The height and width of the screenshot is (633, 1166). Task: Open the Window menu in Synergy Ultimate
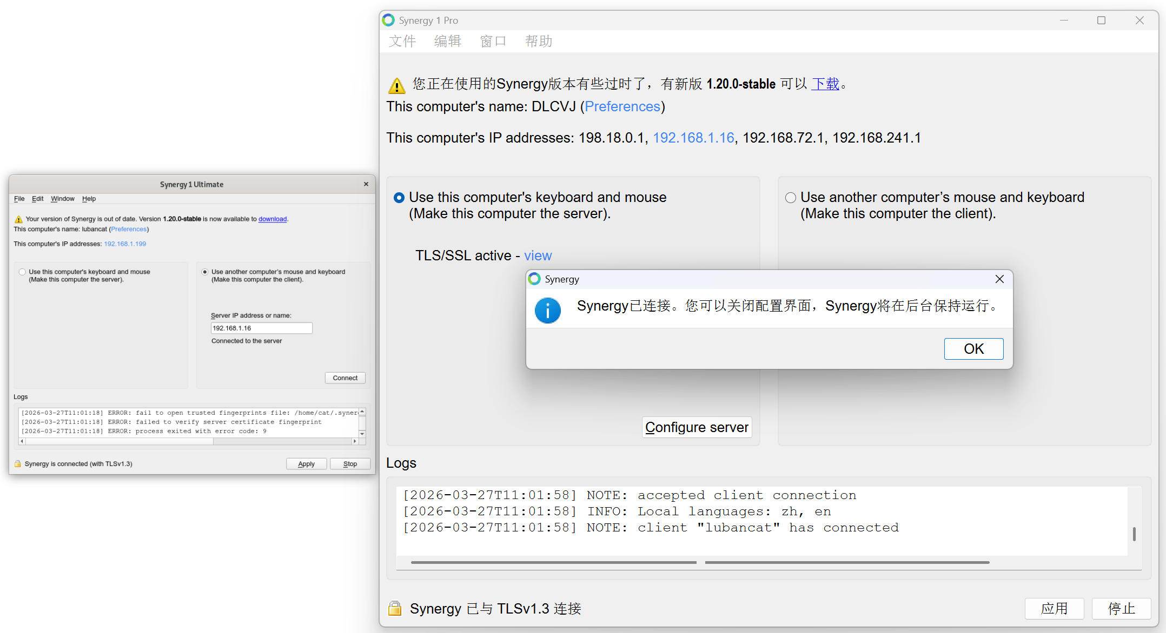tap(63, 199)
